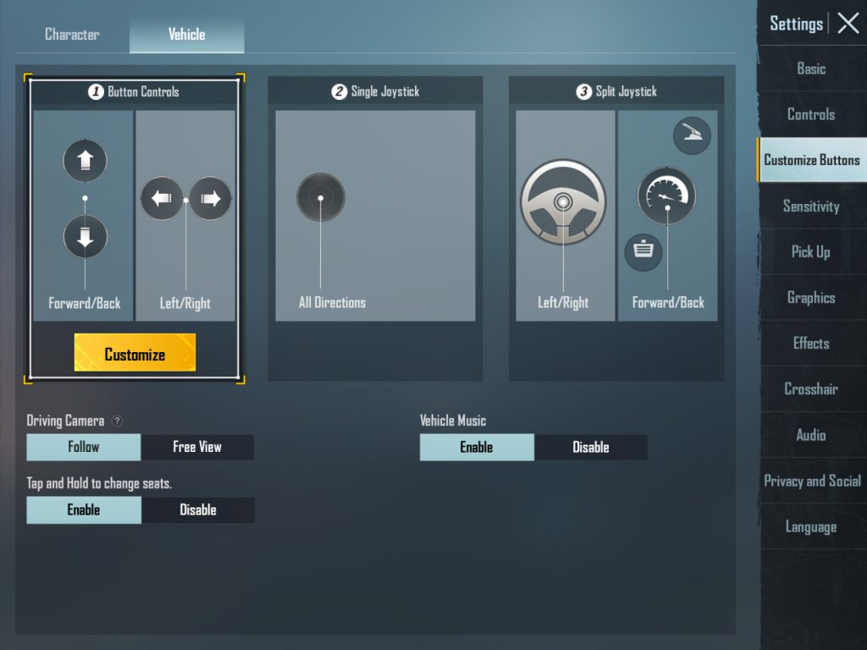The image size is (867, 650).
Task: Disable Tap and Hold to change seats
Action: click(x=198, y=510)
